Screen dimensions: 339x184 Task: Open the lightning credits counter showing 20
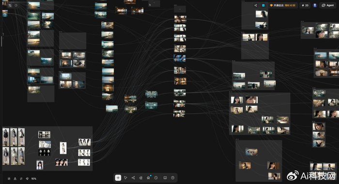point(305,5)
